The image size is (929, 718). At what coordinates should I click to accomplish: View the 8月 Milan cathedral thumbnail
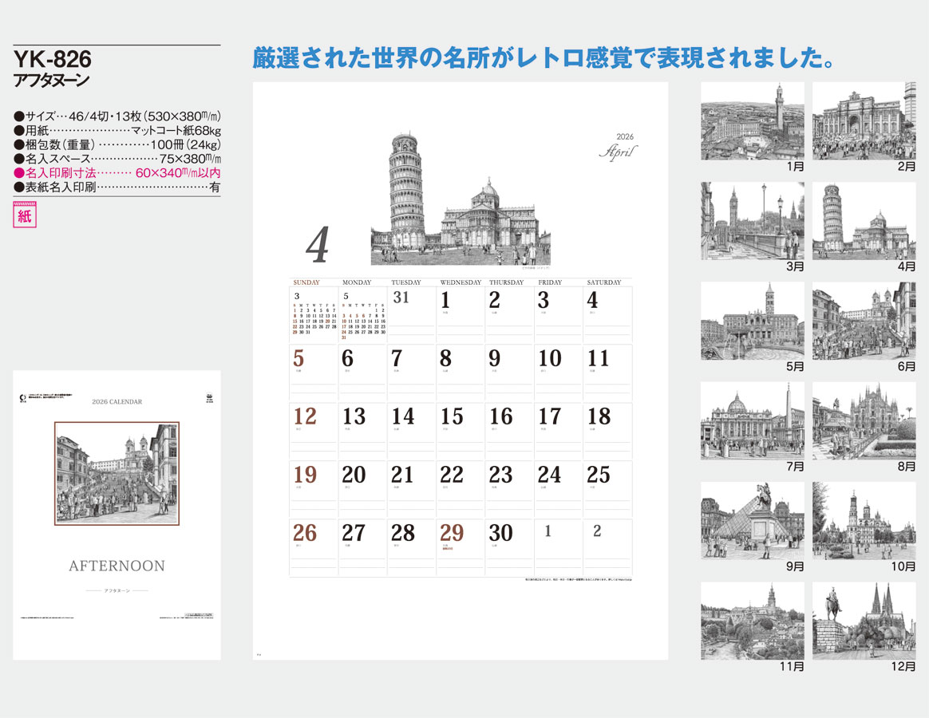864,420
